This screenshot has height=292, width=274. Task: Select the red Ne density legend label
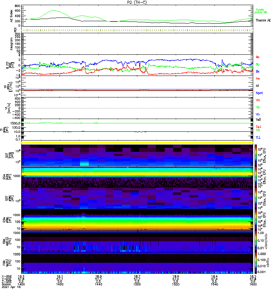tap(258, 78)
